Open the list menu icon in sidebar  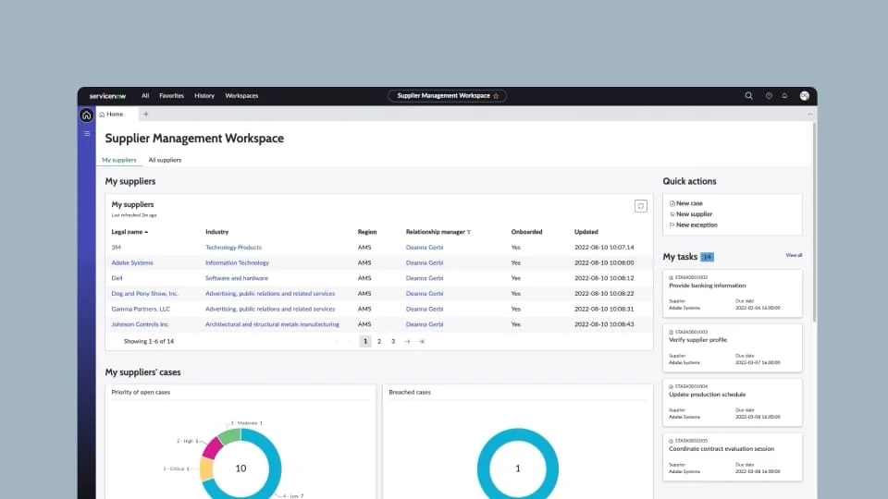[87, 133]
